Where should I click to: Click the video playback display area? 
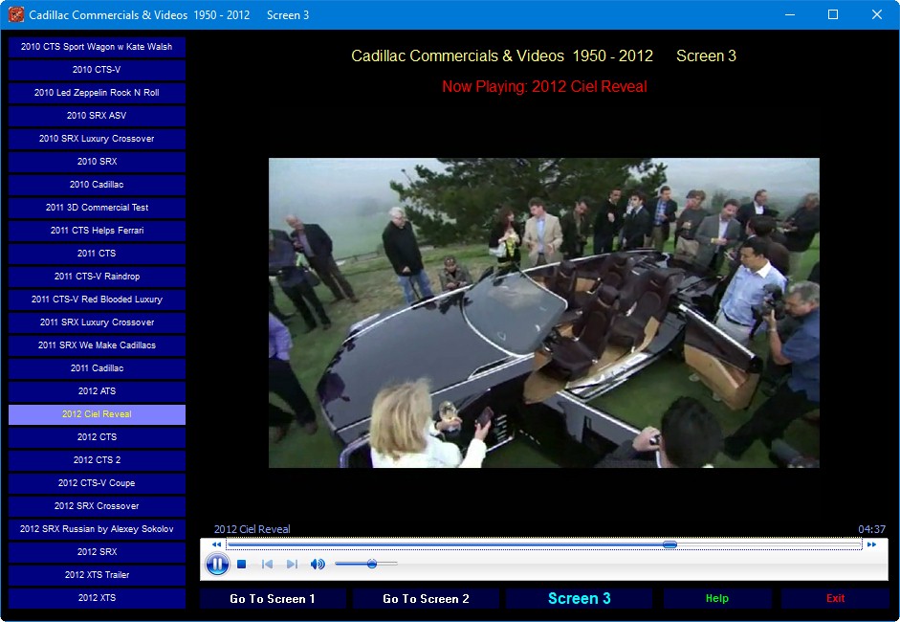click(543, 313)
